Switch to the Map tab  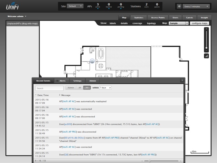[124, 18]
